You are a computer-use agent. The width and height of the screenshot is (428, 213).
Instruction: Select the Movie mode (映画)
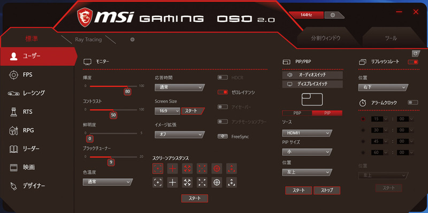point(37,167)
